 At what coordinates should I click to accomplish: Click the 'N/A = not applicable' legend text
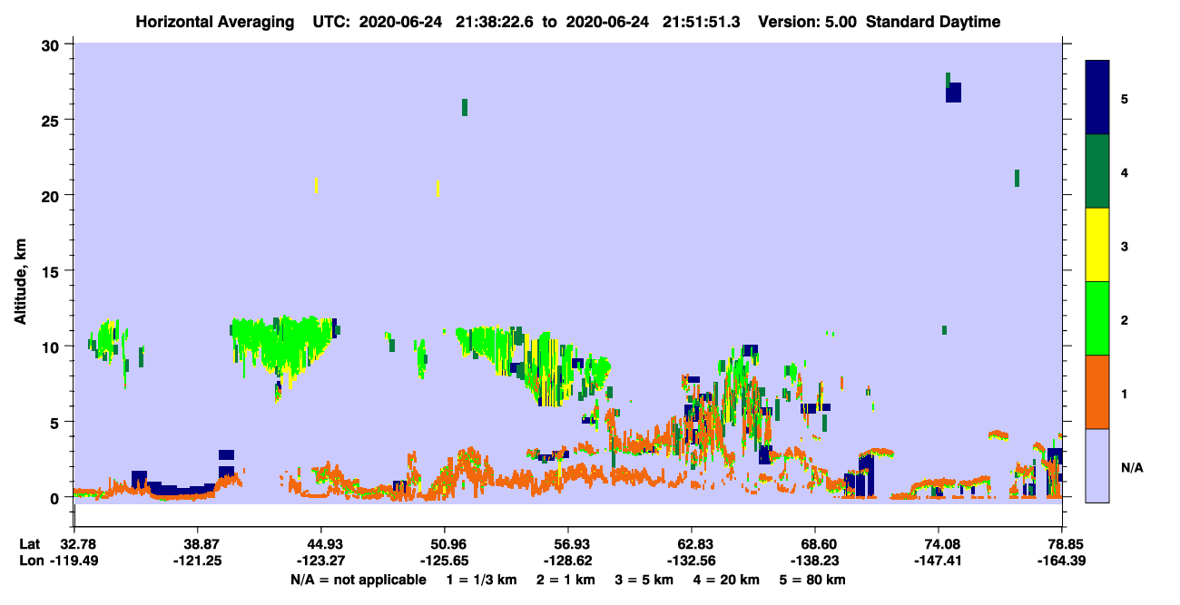(x=358, y=580)
